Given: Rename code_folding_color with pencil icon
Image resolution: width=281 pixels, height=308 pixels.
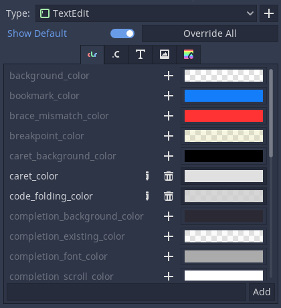Looking at the screenshot, I should [x=147, y=196].
